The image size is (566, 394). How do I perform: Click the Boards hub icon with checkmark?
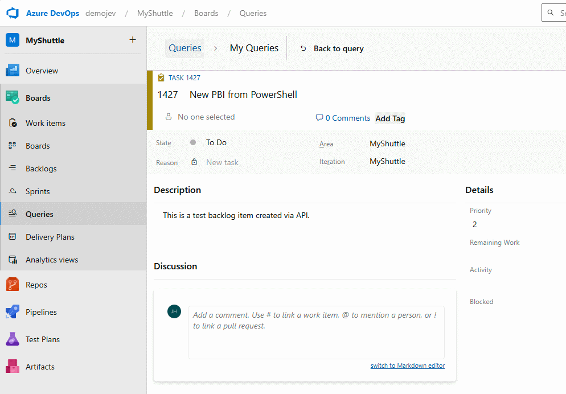[13, 97]
